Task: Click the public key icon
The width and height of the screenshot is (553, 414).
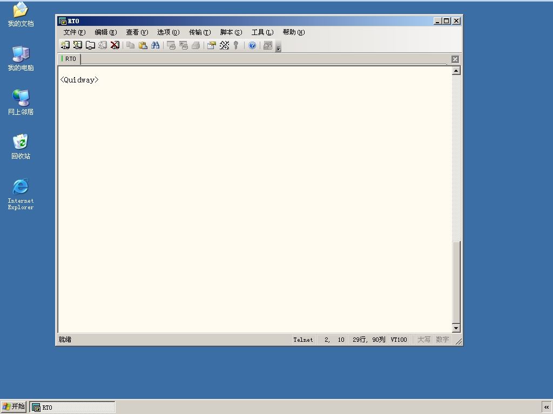Action: (x=236, y=45)
